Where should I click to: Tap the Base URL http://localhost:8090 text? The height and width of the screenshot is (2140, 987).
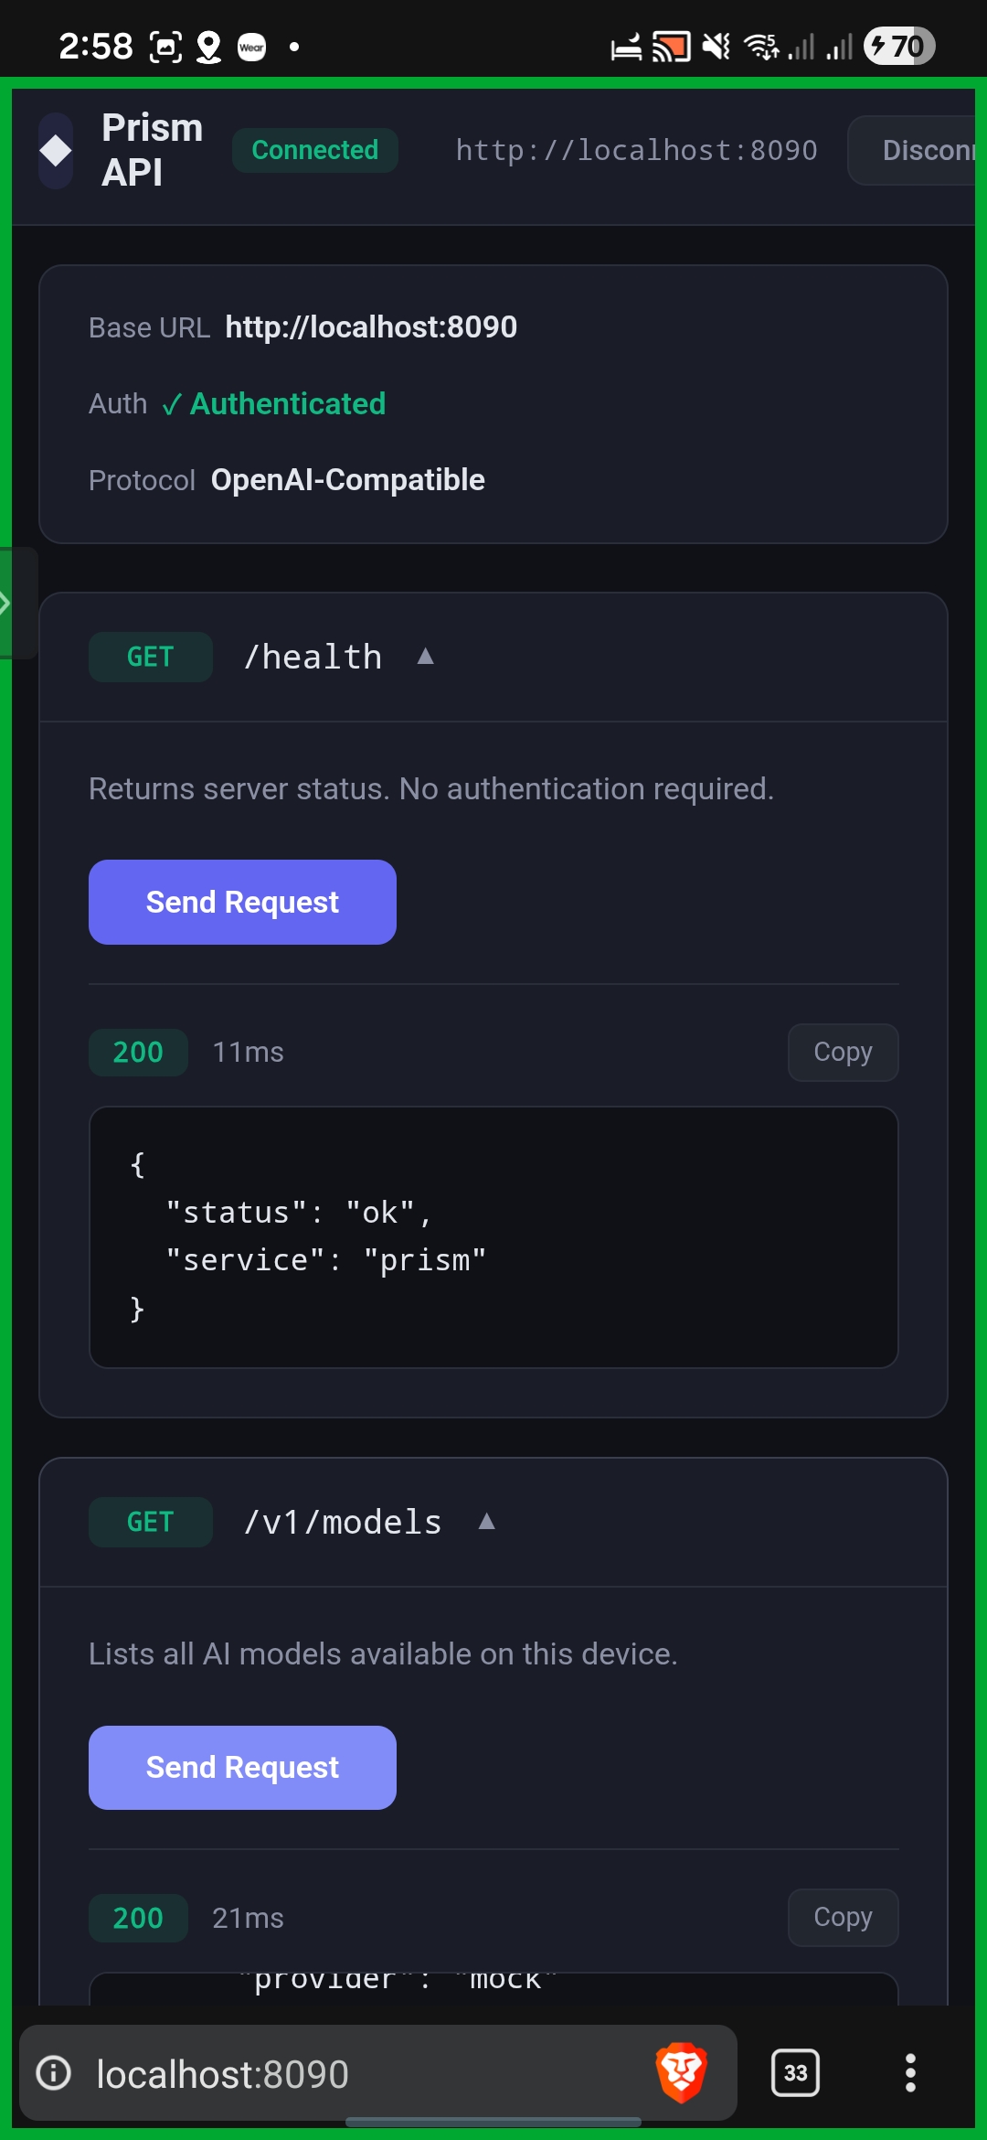point(369,326)
